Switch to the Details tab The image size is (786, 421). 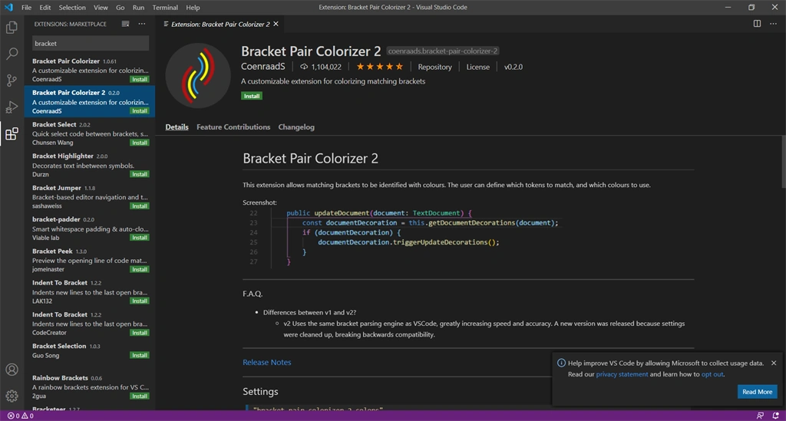pyautogui.click(x=177, y=127)
